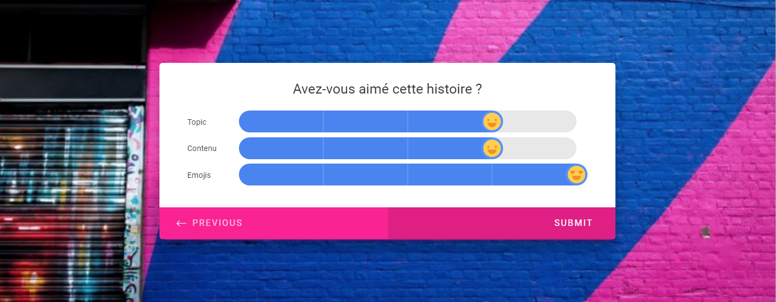Pick the first segment of the Emojis slider

pos(281,175)
